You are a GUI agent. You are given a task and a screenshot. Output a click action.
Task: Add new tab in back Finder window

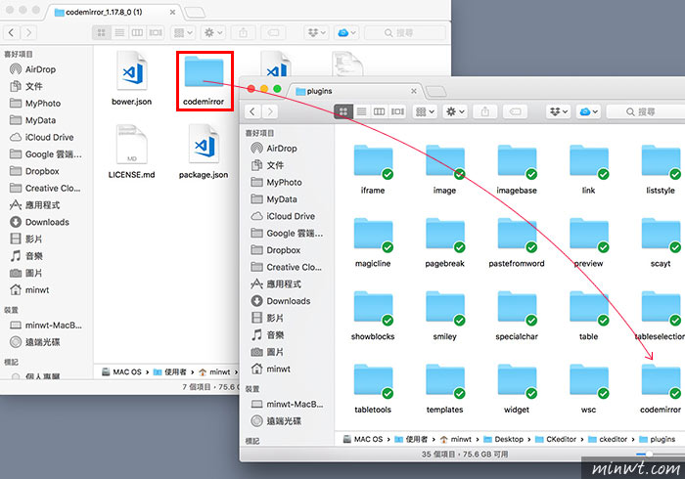click(x=195, y=12)
